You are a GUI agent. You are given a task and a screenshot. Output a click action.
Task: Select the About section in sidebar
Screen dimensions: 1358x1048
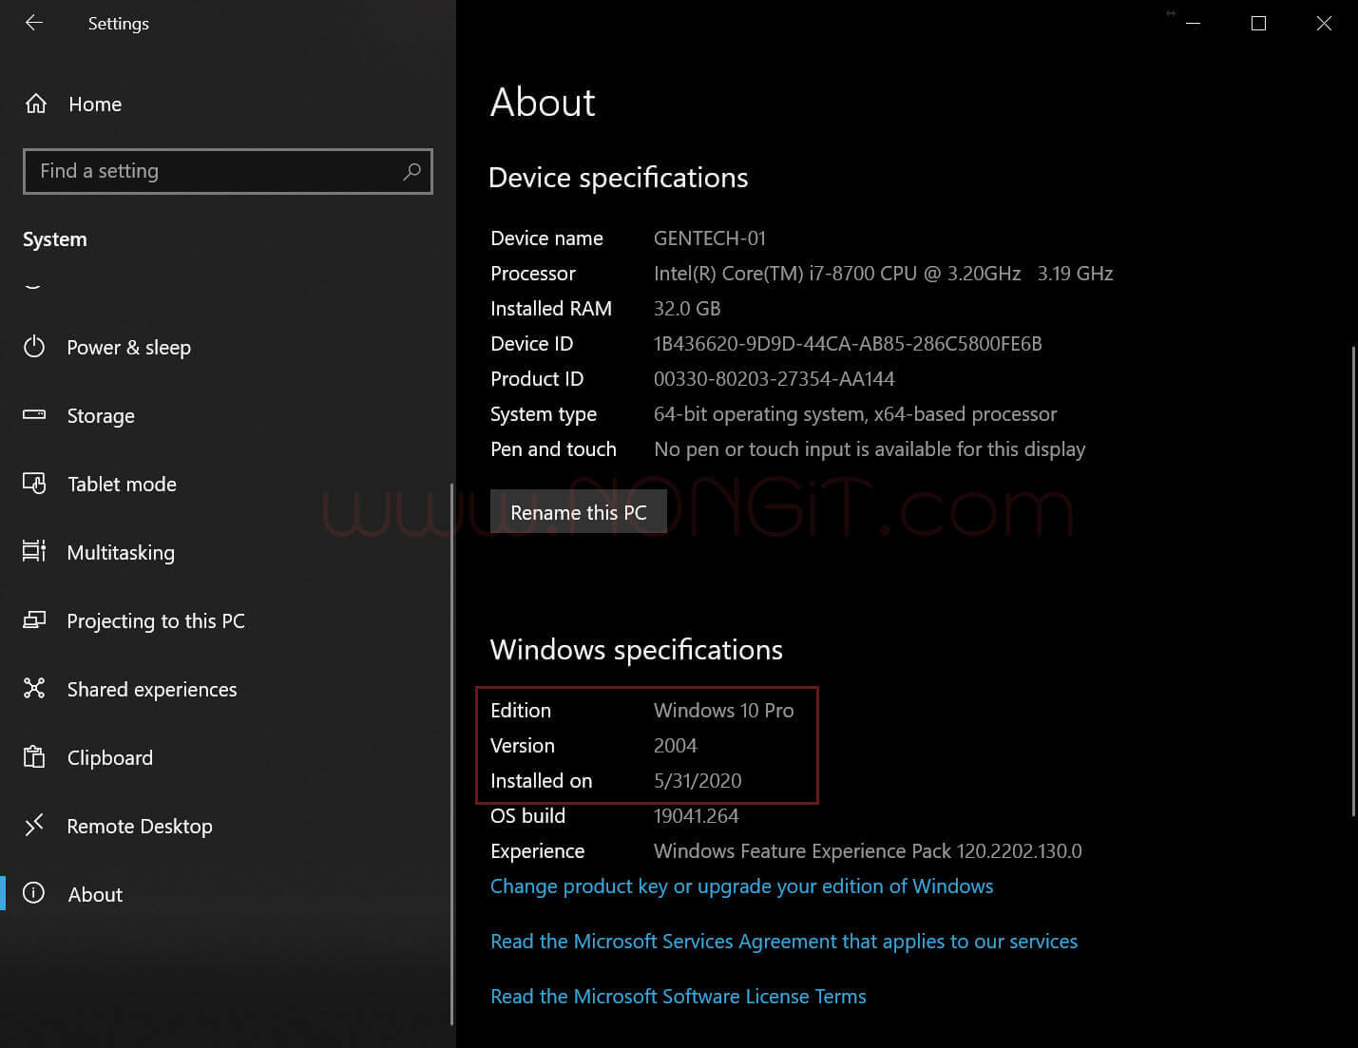click(94, 894)
